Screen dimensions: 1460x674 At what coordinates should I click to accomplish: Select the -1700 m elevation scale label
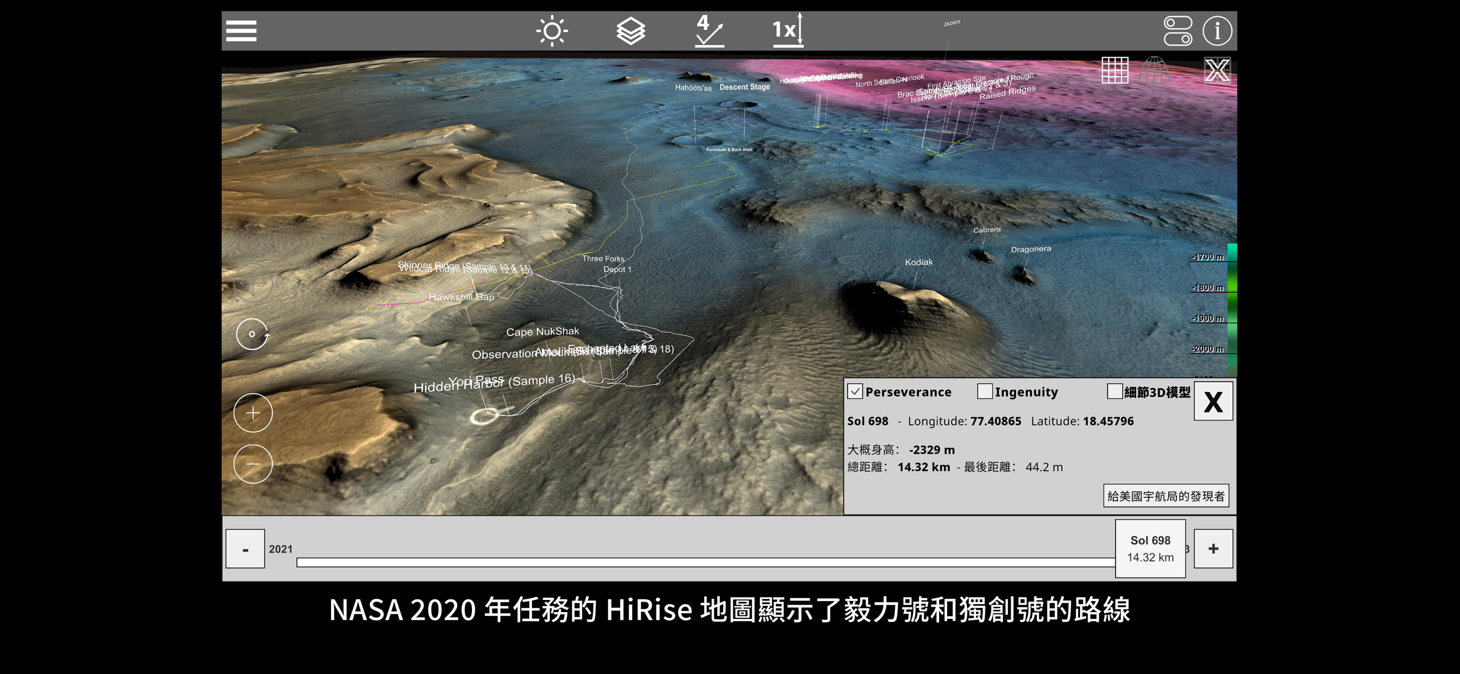click(x=1207, y=257)
